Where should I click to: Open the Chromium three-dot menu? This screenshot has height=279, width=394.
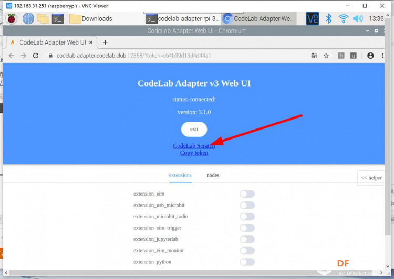pyautogui.click(x=382, y=56)
